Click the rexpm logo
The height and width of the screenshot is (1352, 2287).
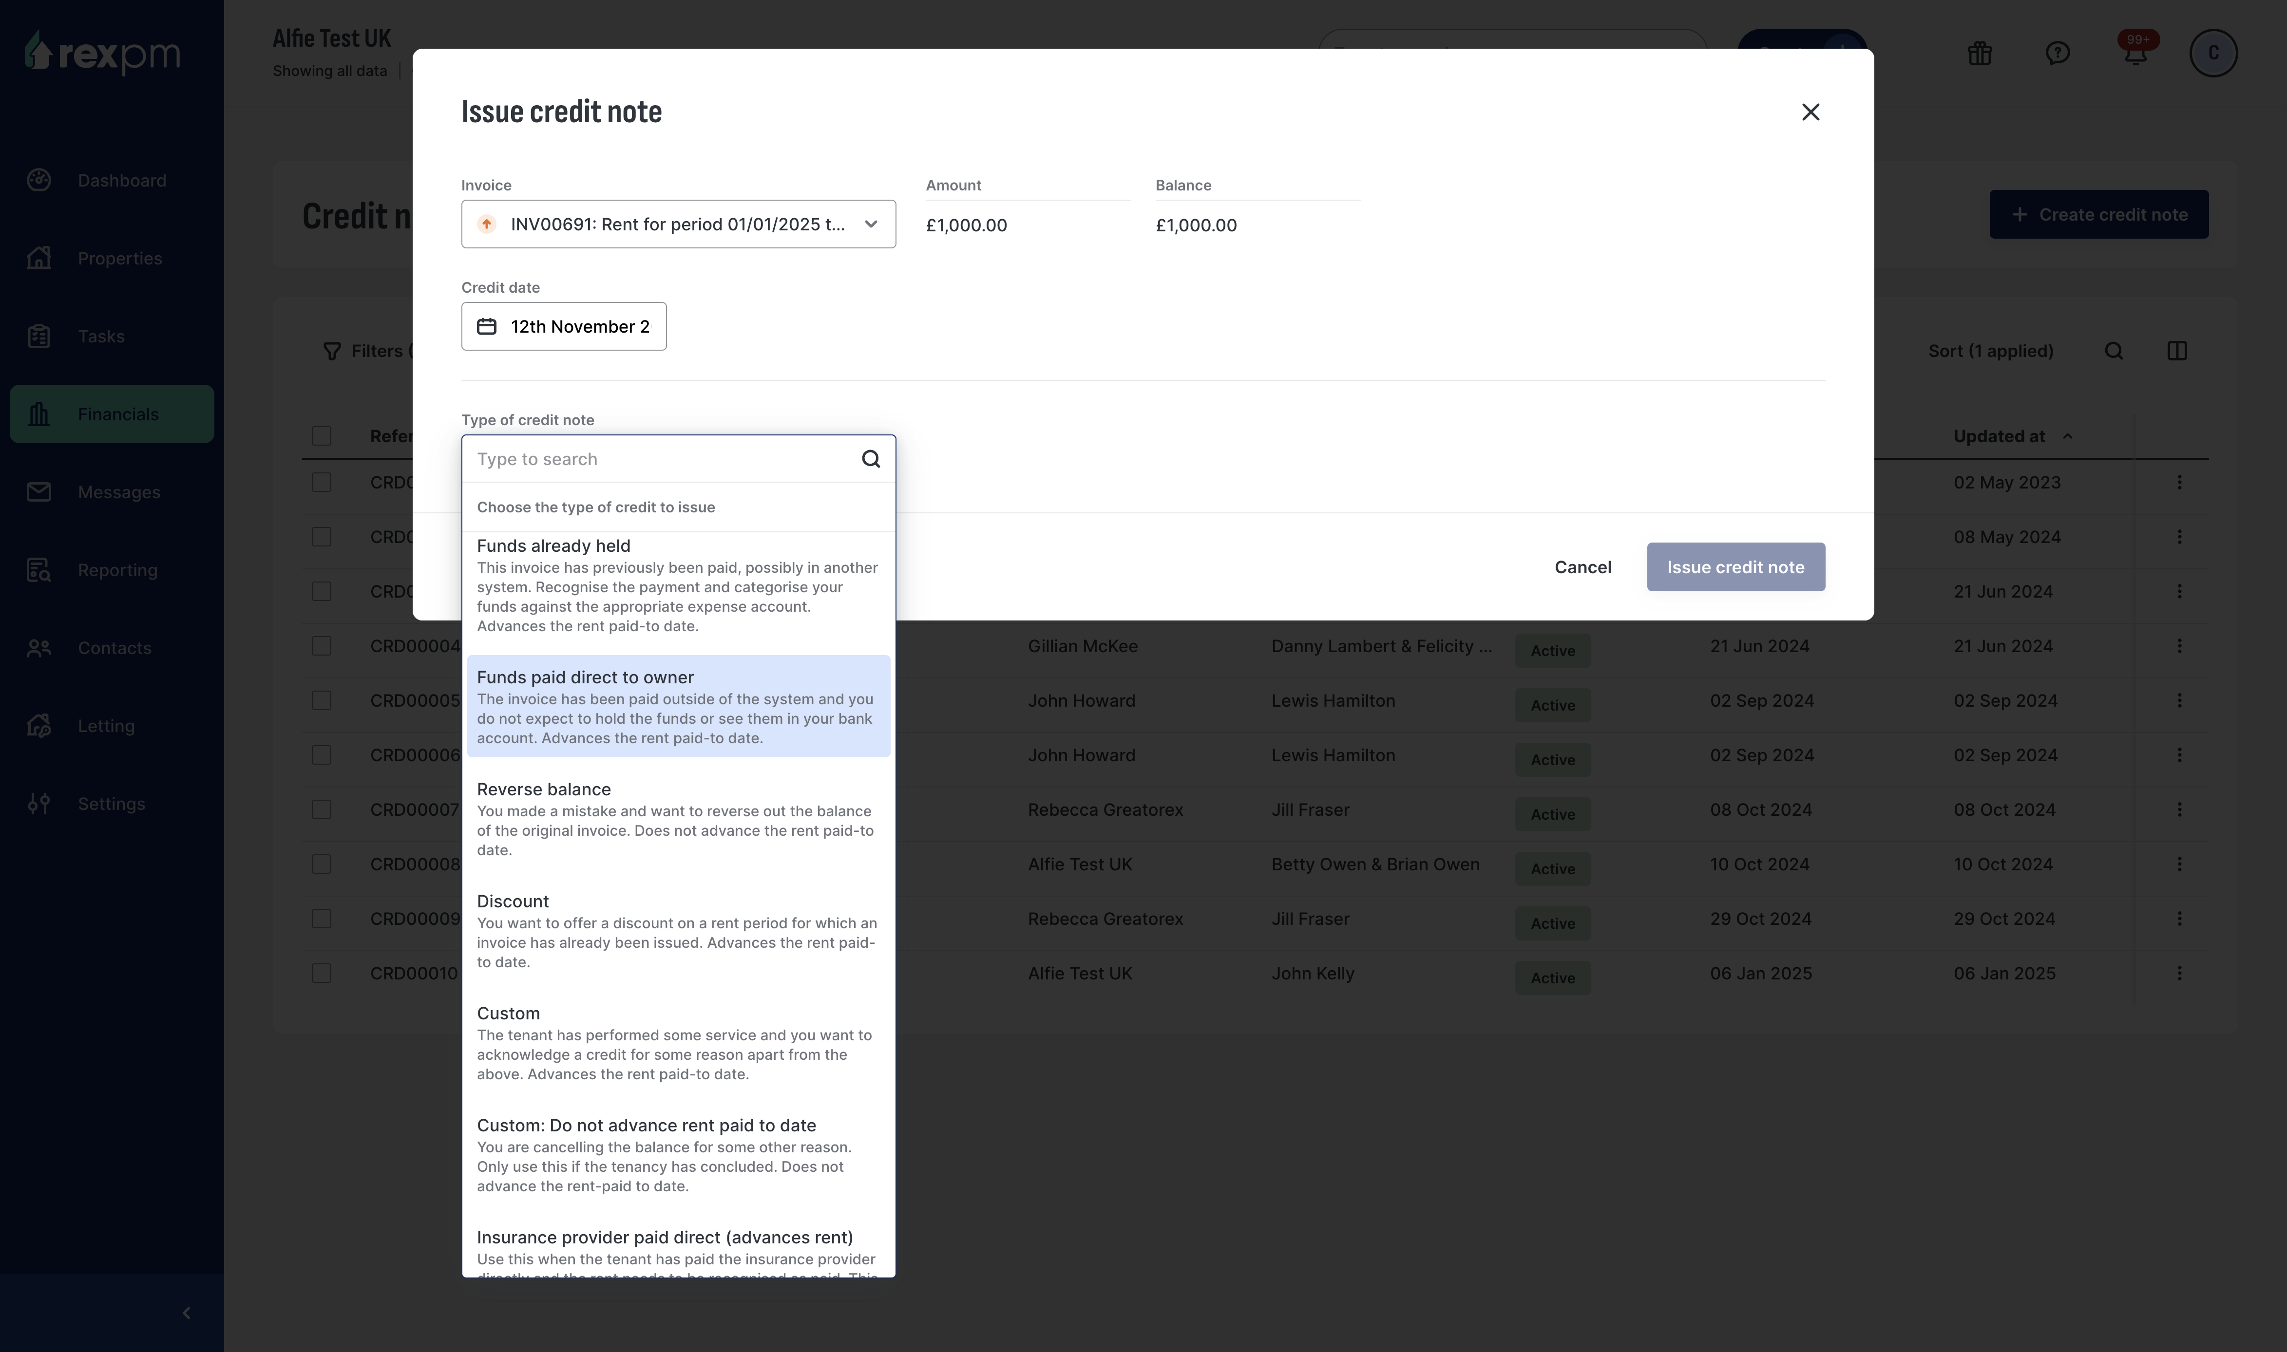102,53
